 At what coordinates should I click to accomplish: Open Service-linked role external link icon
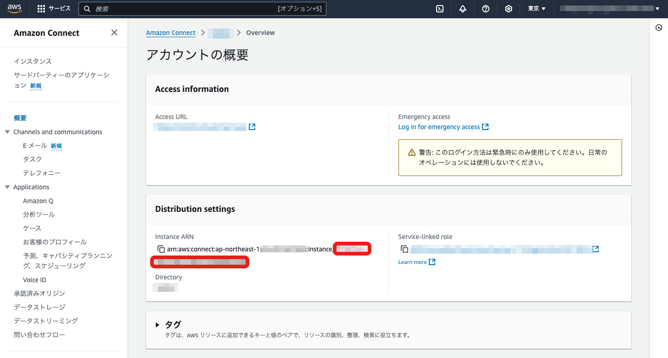tap(595, 249)
